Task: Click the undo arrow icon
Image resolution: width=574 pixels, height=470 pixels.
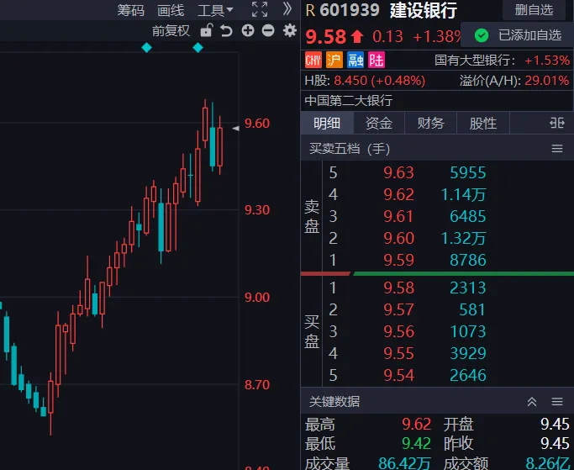Action: pyautogui.click(x=227, y=31)
